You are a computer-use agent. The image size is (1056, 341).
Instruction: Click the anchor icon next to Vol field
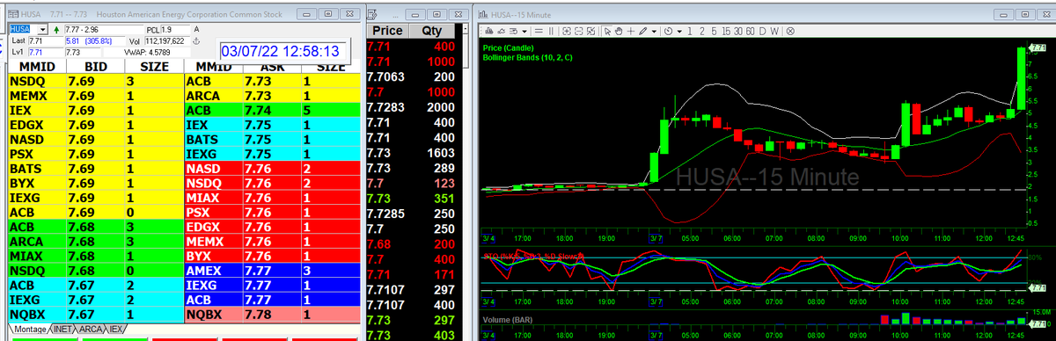coord(196,40)
